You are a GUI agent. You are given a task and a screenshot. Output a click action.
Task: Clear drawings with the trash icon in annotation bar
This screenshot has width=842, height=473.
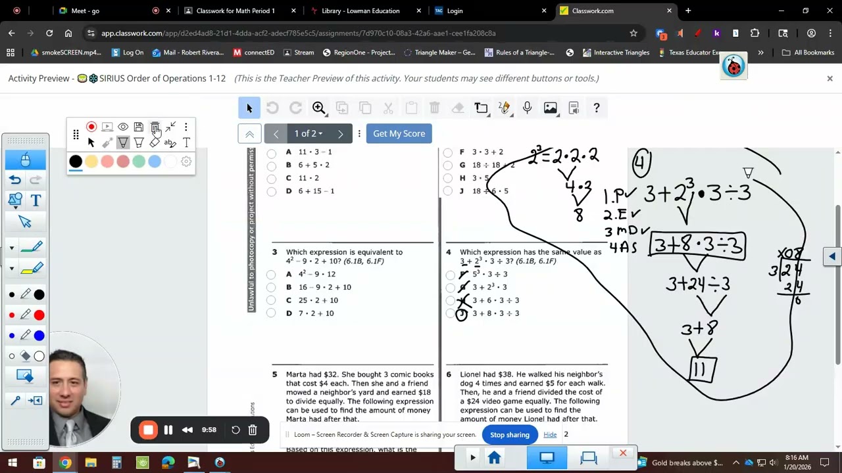click(155, 127)
